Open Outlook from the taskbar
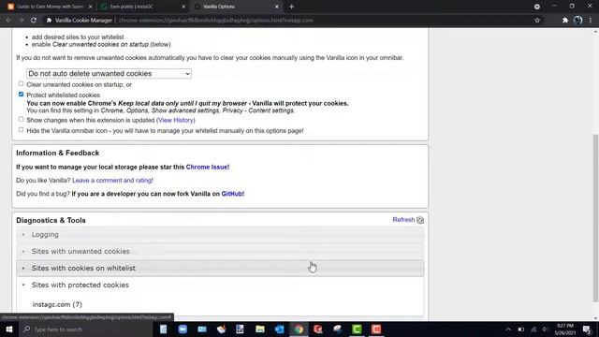 [x=279, y=329]
